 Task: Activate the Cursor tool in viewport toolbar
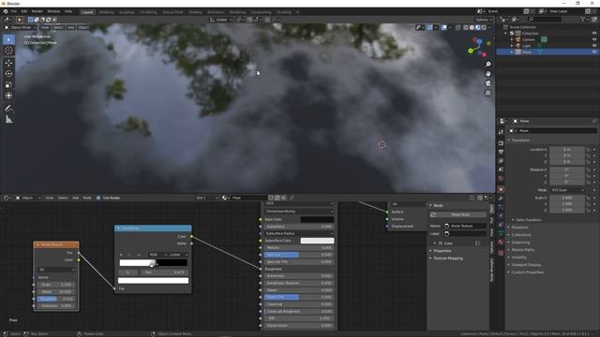point(8,51)
